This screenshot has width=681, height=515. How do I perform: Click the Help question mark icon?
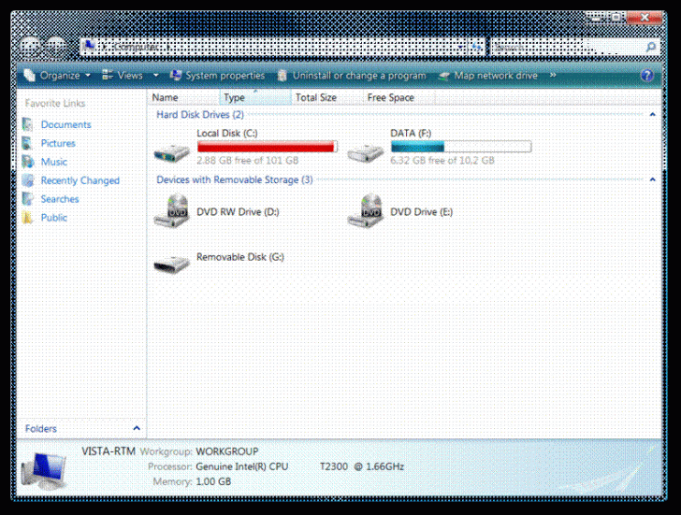646,76
